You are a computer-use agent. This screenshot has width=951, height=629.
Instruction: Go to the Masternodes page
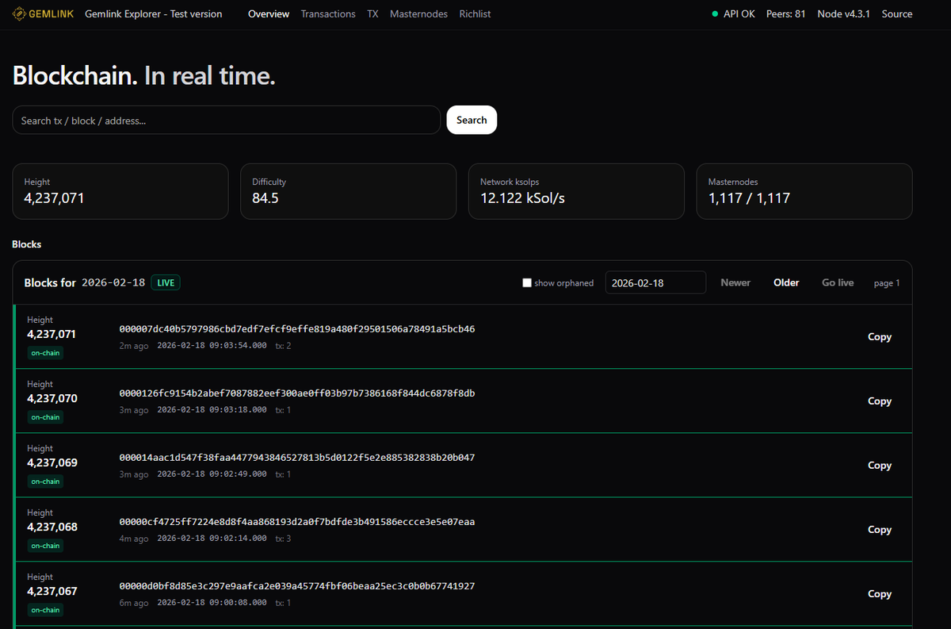[418, 14]
